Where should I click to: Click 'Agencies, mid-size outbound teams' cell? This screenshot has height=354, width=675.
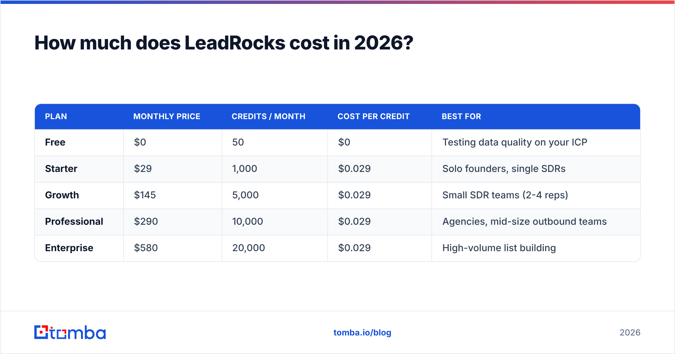tap(536, 222)
